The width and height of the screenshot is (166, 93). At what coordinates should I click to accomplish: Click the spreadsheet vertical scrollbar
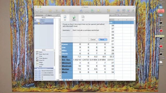[135, 29]
